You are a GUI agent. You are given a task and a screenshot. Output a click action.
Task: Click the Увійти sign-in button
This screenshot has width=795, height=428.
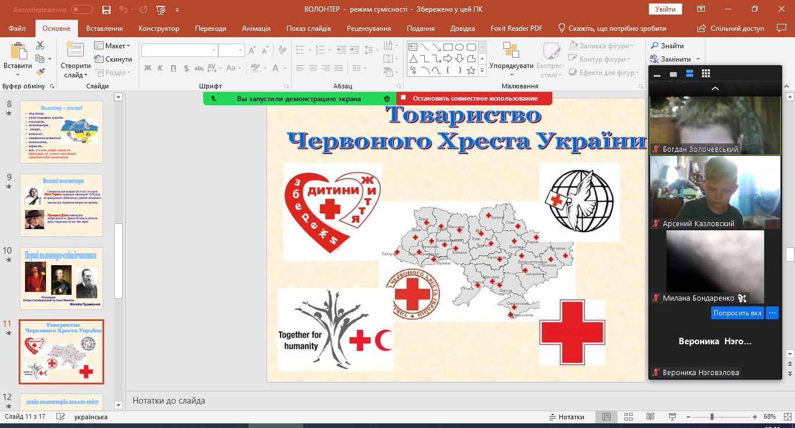coord(665,9)
